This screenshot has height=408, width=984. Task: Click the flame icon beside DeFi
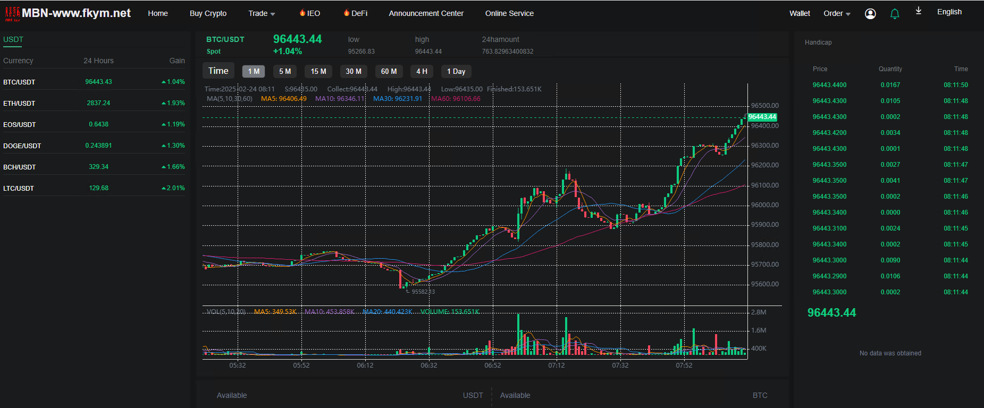tap(346, 13)
